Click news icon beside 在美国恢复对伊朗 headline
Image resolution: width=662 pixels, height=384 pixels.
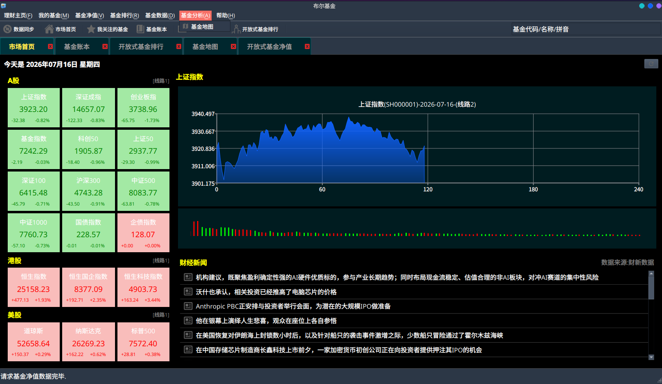[188, 335]
